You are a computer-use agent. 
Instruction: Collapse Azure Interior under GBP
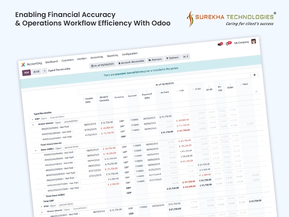pyautogui.click(x=33, y=125)
